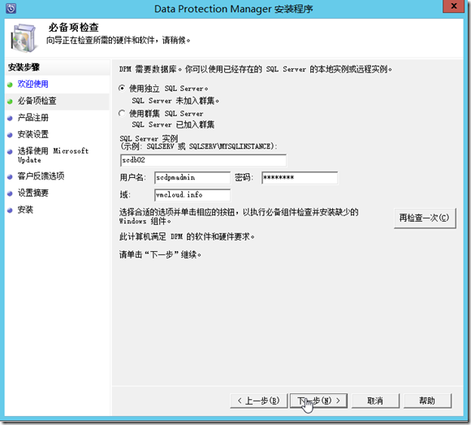Click the 再检查一次(C) button
471x425 pixels.
[x=425, y=218]
